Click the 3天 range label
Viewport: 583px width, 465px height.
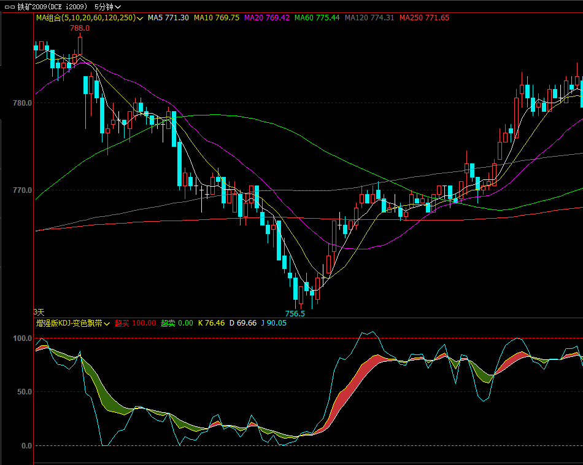click(x=39, y=312)
